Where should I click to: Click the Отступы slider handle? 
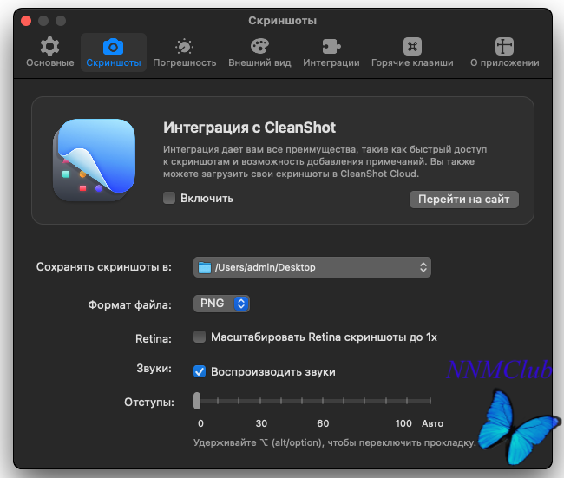197,401
